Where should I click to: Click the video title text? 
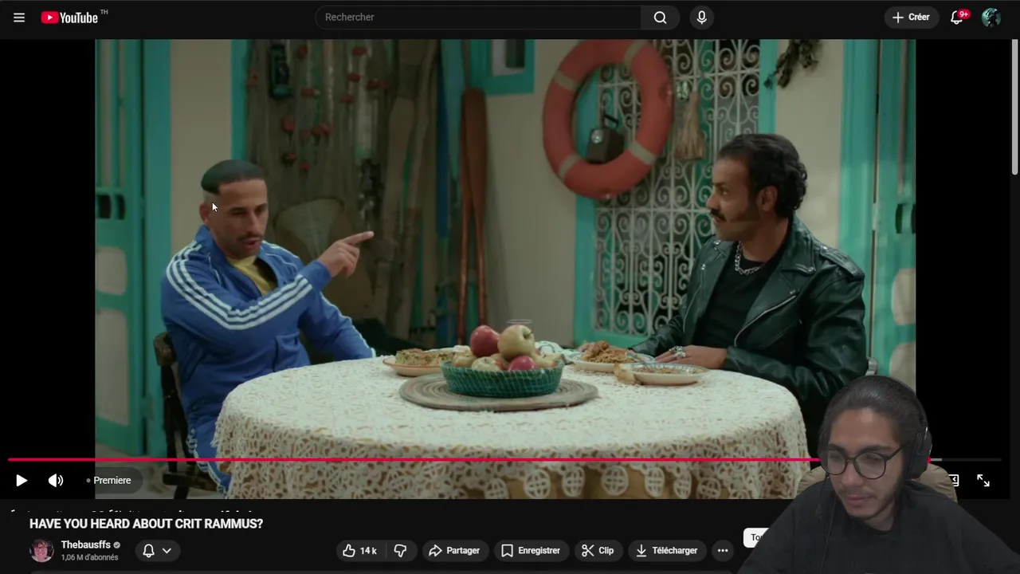pyautogui.click(x=146, y=524)
